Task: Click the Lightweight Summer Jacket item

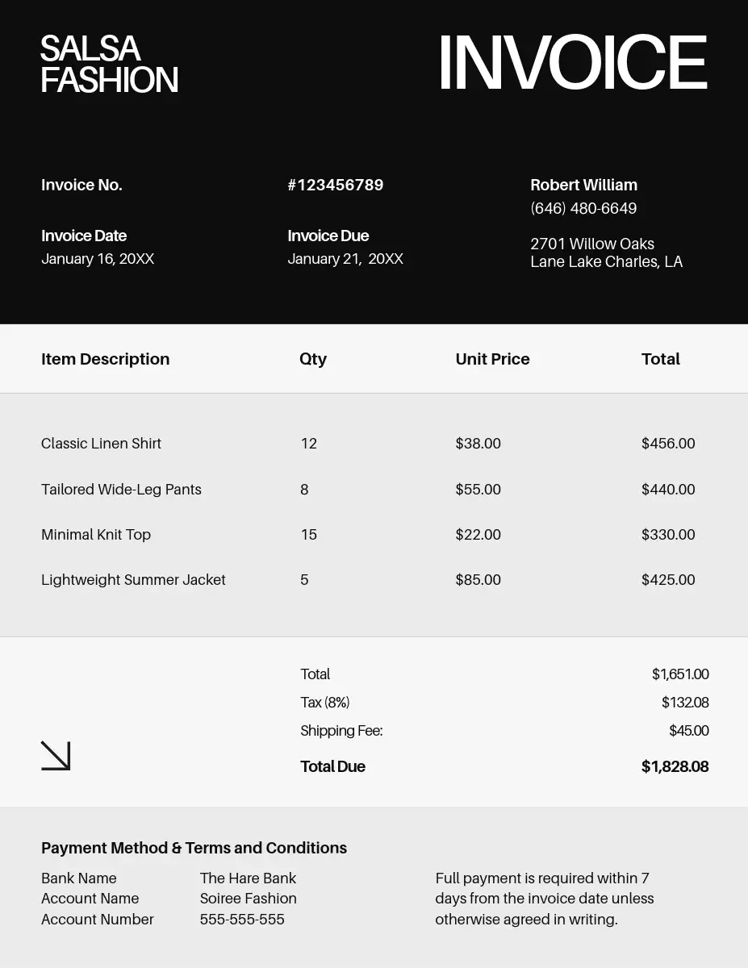Action: [133, 580]
